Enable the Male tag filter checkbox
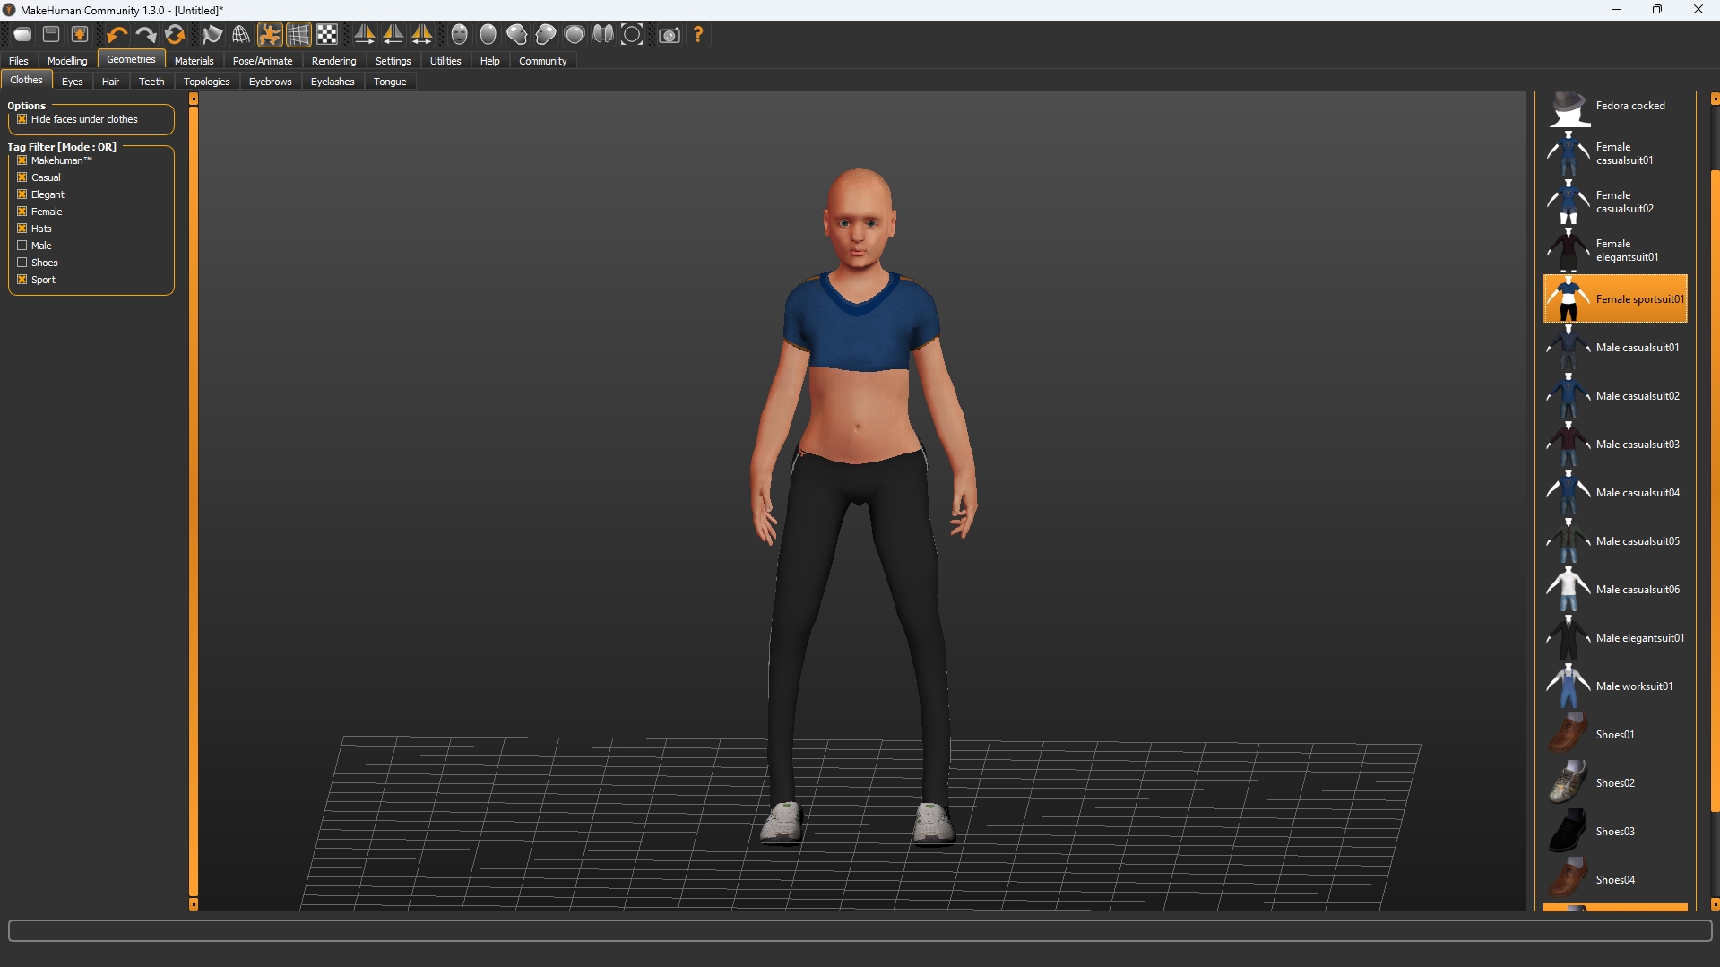This screenshot has width=1720, height=967. (x=22, y=246)
